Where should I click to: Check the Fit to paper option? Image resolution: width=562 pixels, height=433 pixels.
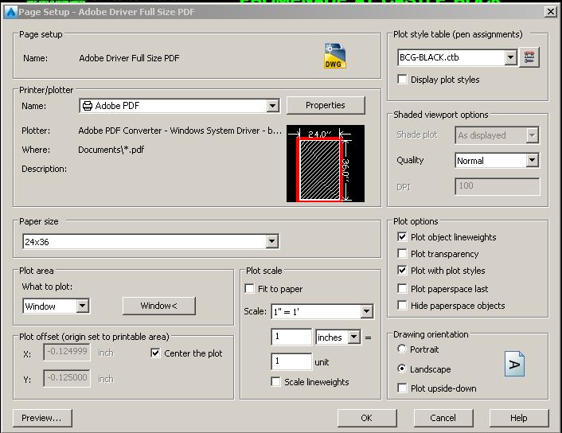249,289
